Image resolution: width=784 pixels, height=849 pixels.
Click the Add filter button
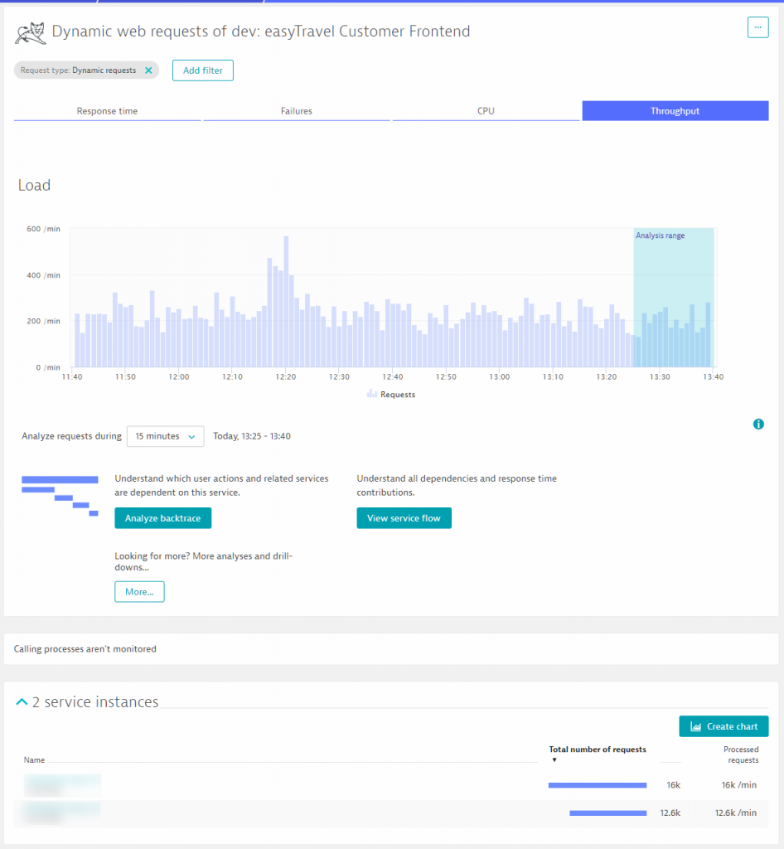[202, 70]
